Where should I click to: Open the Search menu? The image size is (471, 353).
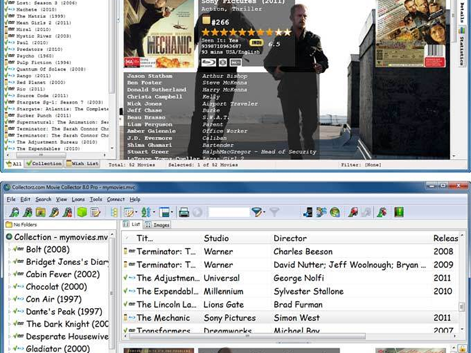(x=43, y=199)
